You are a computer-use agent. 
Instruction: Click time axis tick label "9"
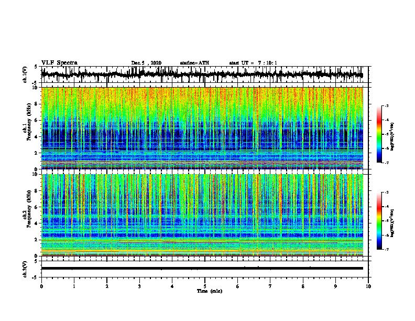click(x=335, y=286)
